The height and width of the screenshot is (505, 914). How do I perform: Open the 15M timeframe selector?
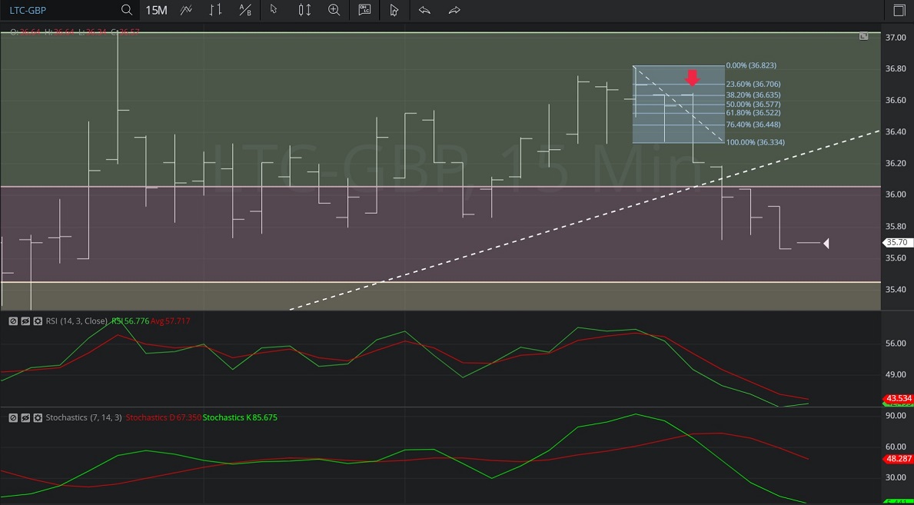[156, 10]
